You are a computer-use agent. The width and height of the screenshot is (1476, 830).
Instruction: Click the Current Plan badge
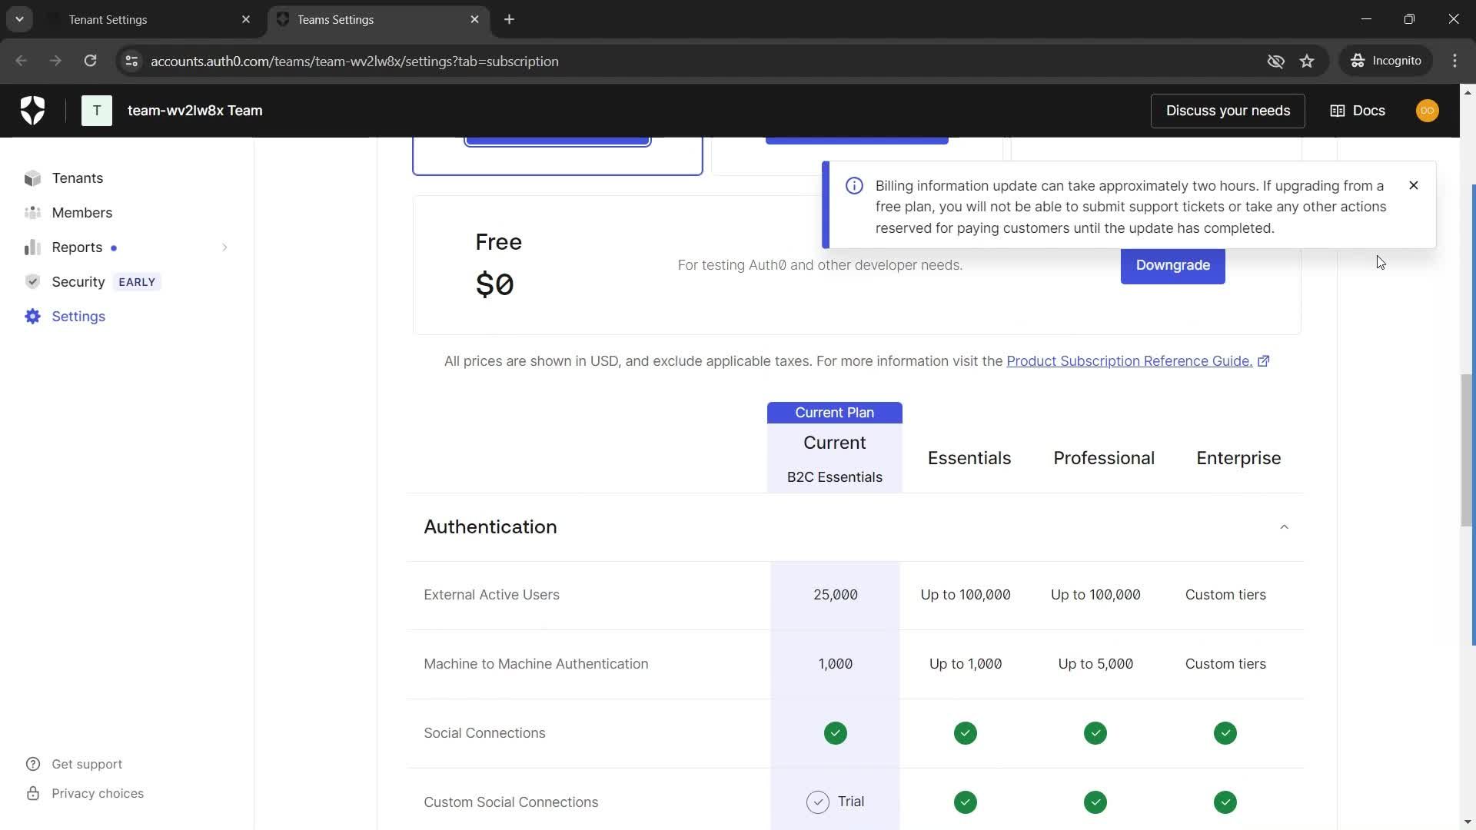pyautogui.click(x=834, y=413)
